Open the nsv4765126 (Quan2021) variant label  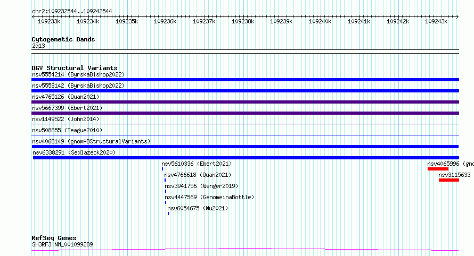[x=66, y=97]
